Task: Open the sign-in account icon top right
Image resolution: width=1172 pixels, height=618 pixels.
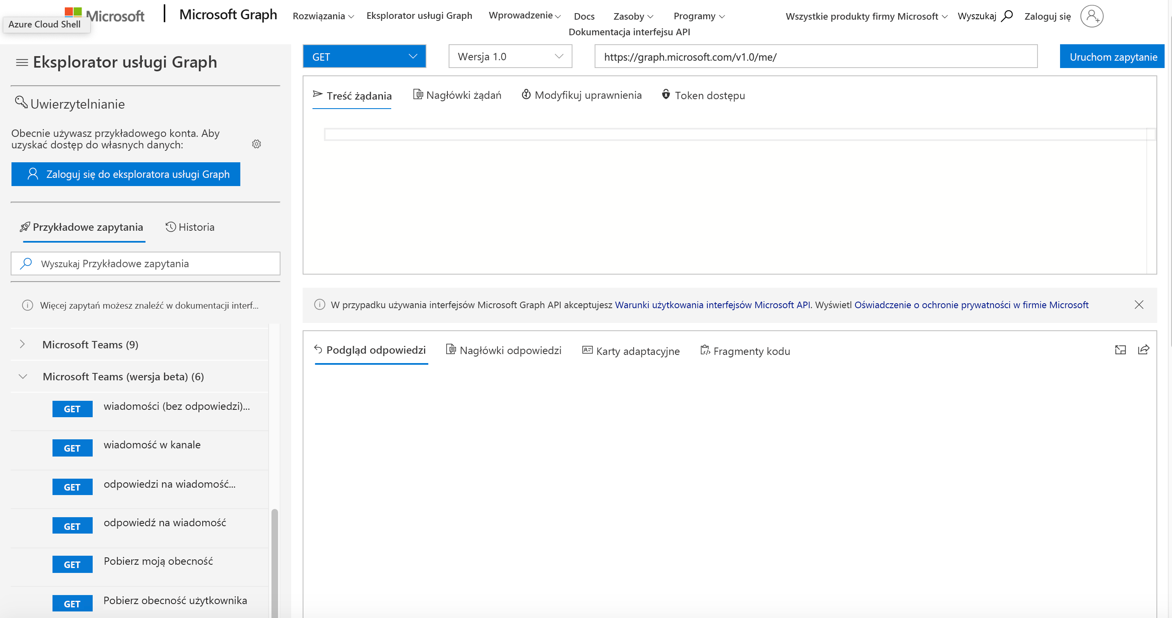Action: click(x=1092, y=16)
